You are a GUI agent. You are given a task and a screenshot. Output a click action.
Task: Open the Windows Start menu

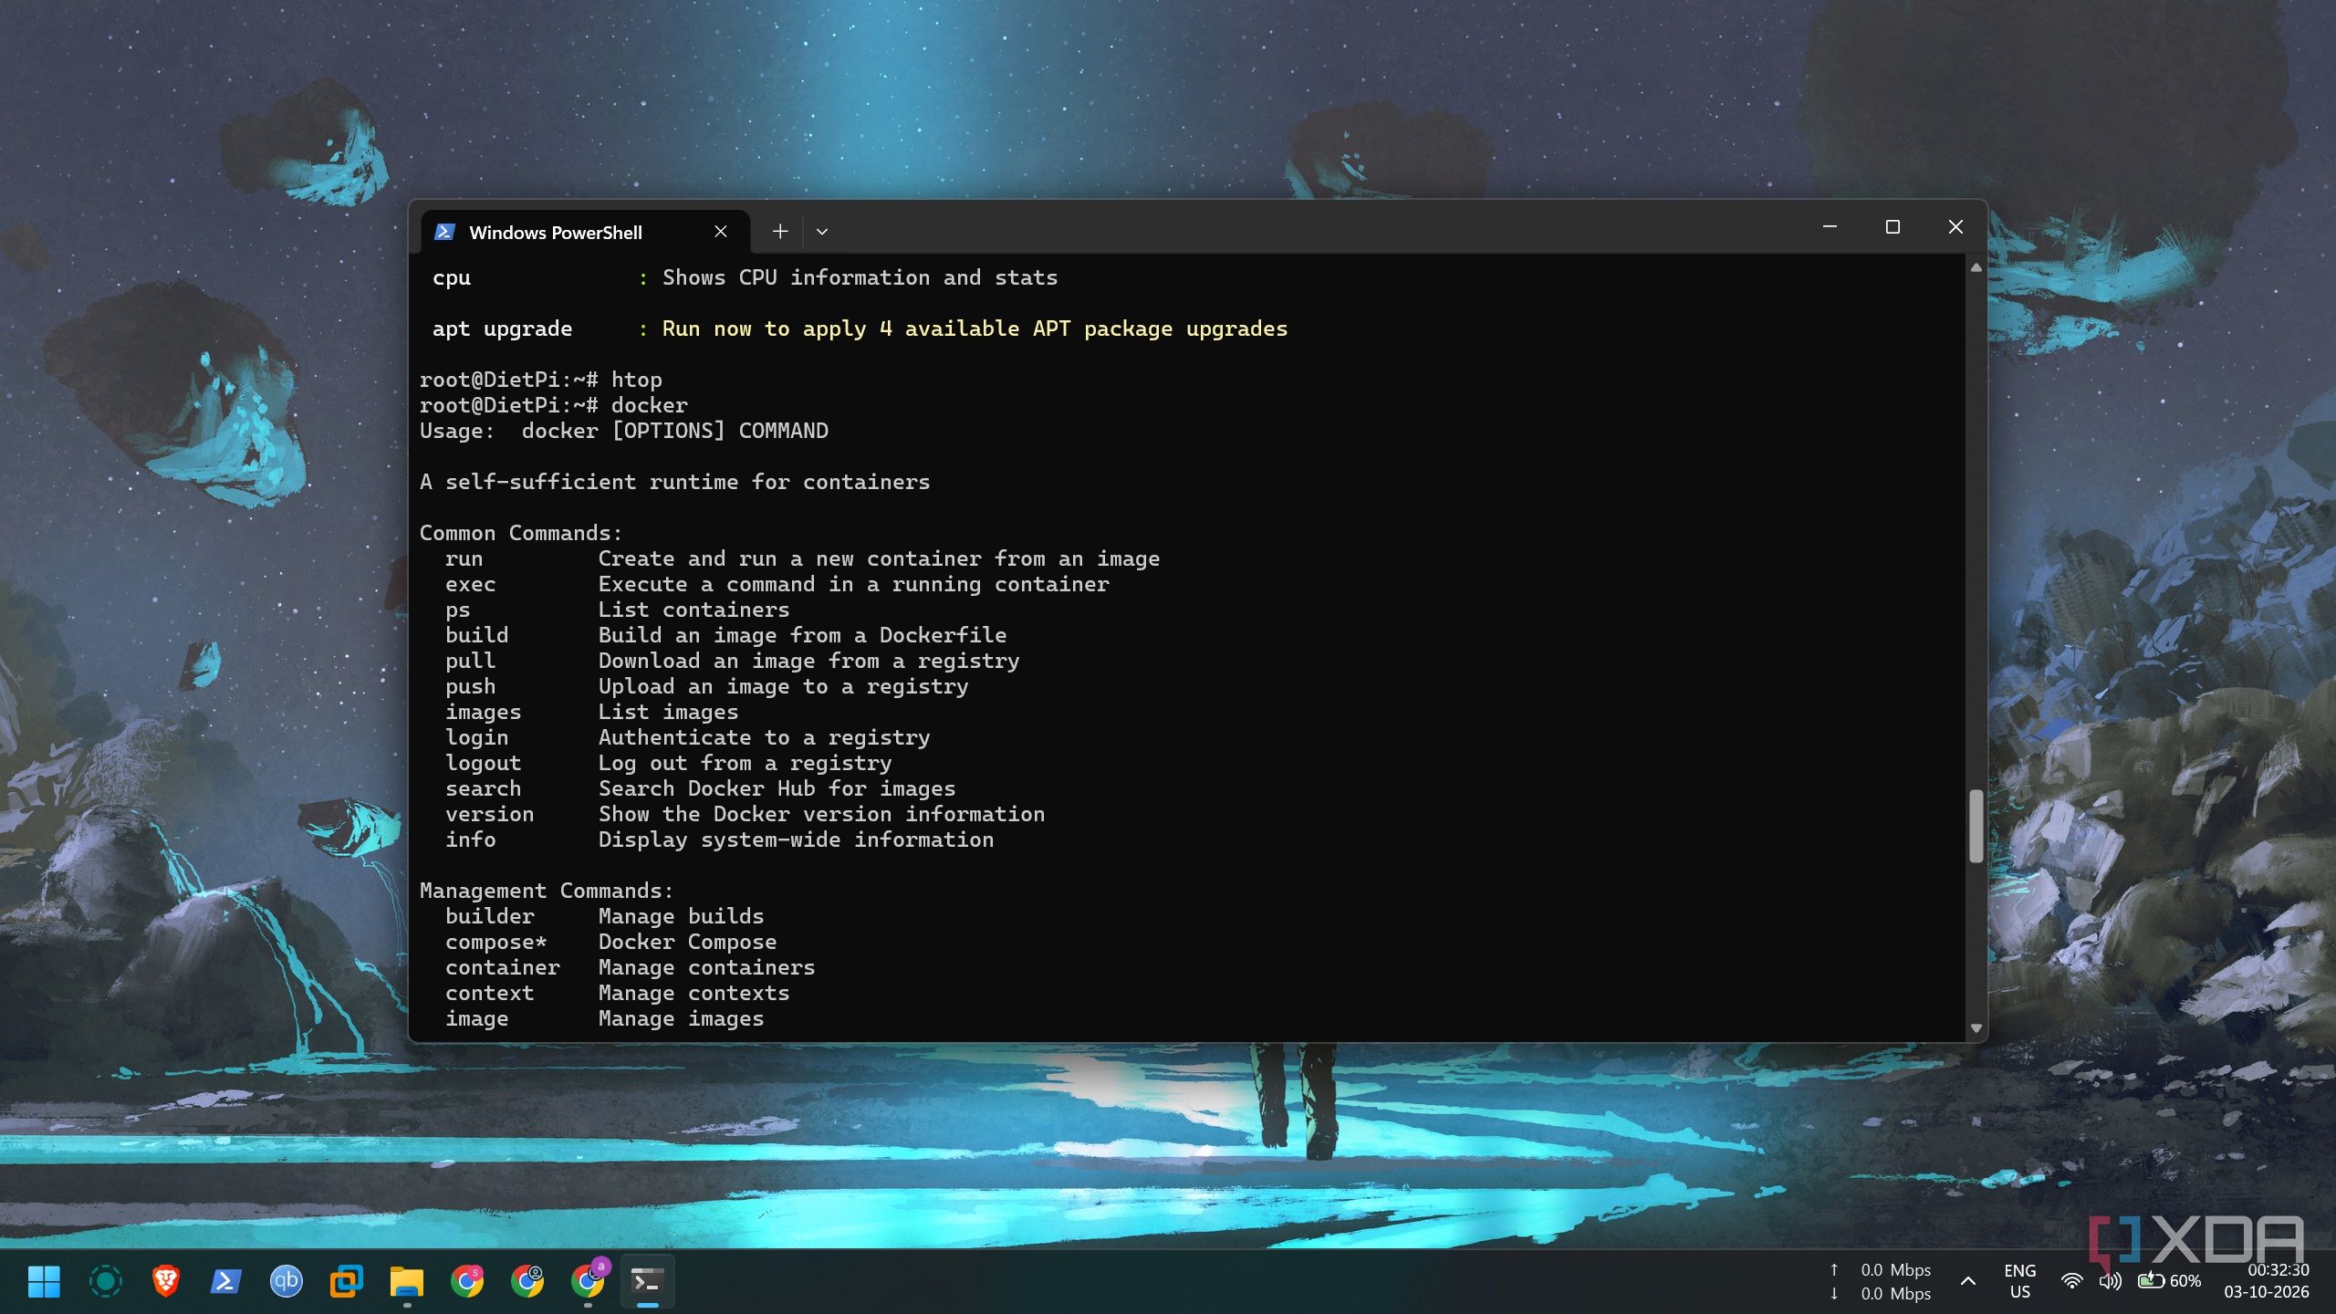tap(44, 1281)
